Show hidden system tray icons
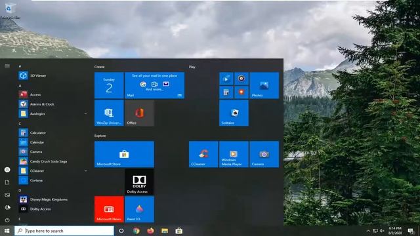Viewport: 420px width, 236px height. [x=368, y=231]
